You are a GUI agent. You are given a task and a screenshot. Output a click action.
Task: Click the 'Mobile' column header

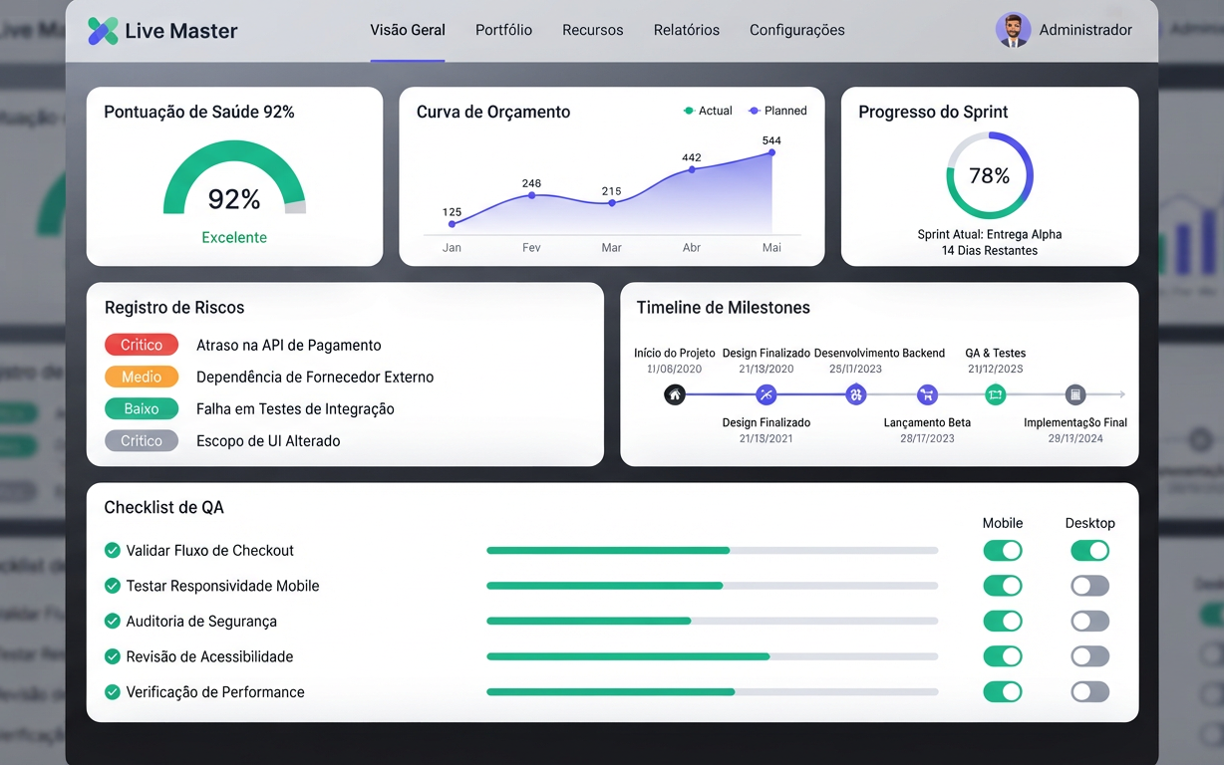point(1003,523)
